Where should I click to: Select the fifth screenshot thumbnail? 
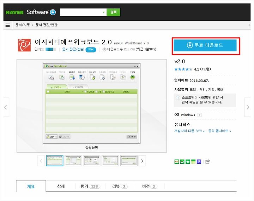(x=129, y=161)
